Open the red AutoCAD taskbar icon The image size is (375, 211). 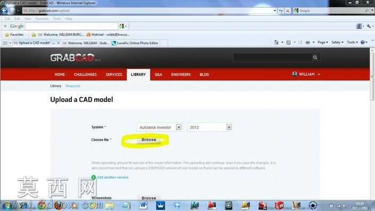(212, 205)
